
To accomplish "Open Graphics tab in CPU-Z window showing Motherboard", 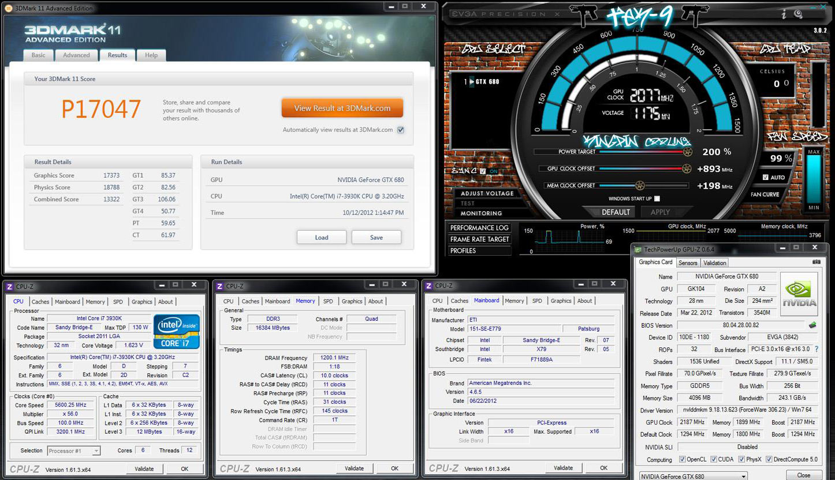I will (561, 301).
